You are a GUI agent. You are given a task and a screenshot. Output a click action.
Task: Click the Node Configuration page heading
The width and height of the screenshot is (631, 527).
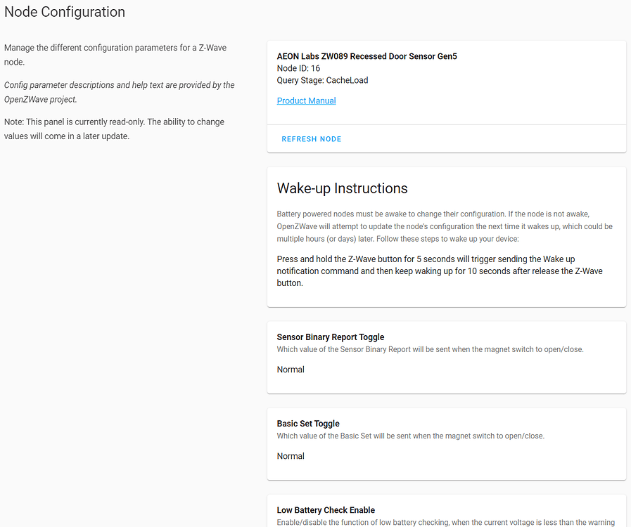(65, 12)
